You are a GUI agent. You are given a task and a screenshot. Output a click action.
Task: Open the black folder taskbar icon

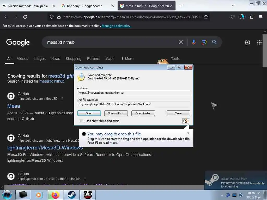click(23, 195)
